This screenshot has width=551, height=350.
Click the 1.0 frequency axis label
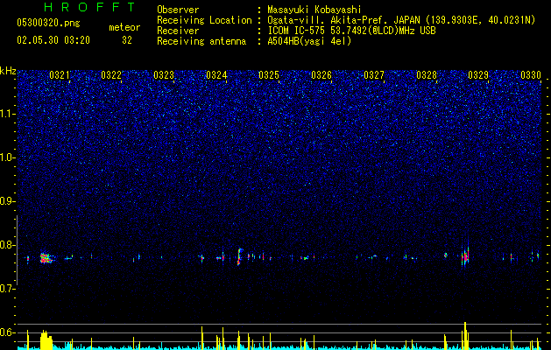pyautogui.click(x=8, y=157)
